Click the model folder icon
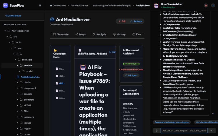This screenshot has width=218, height=136. pos(23,71)
